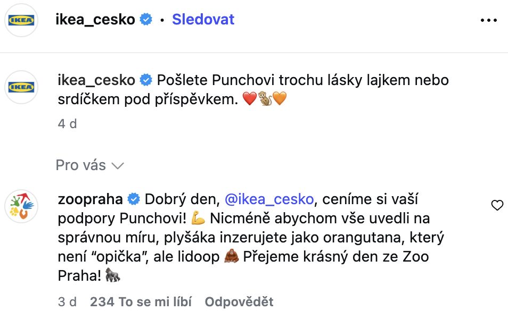This screenshot has width=508, height=319.
Task: Click the verified badge in the caption line
Action: (x=146, y=80)
